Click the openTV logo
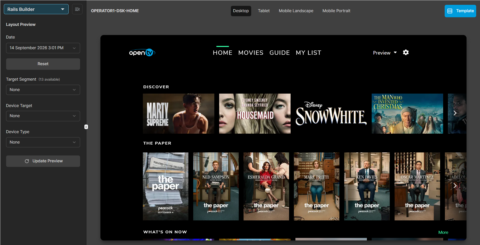This screenshot has height=245, width=480. [x=142, y=52]
